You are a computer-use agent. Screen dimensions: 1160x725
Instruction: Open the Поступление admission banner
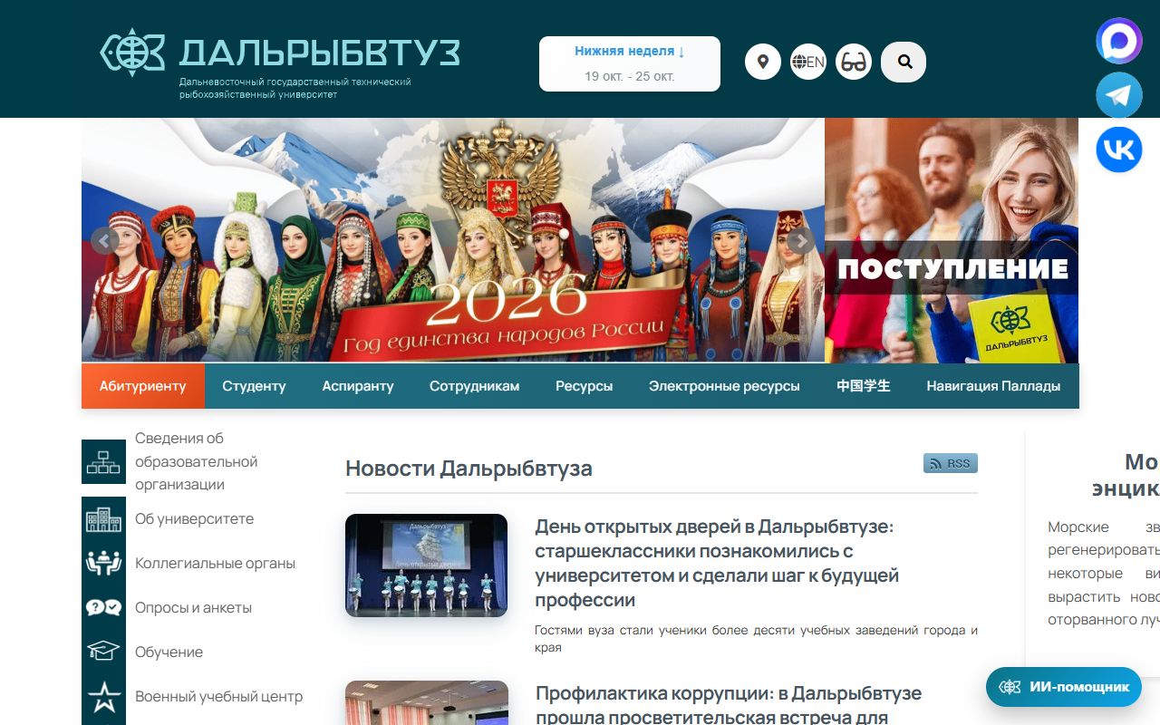[952, 240]
